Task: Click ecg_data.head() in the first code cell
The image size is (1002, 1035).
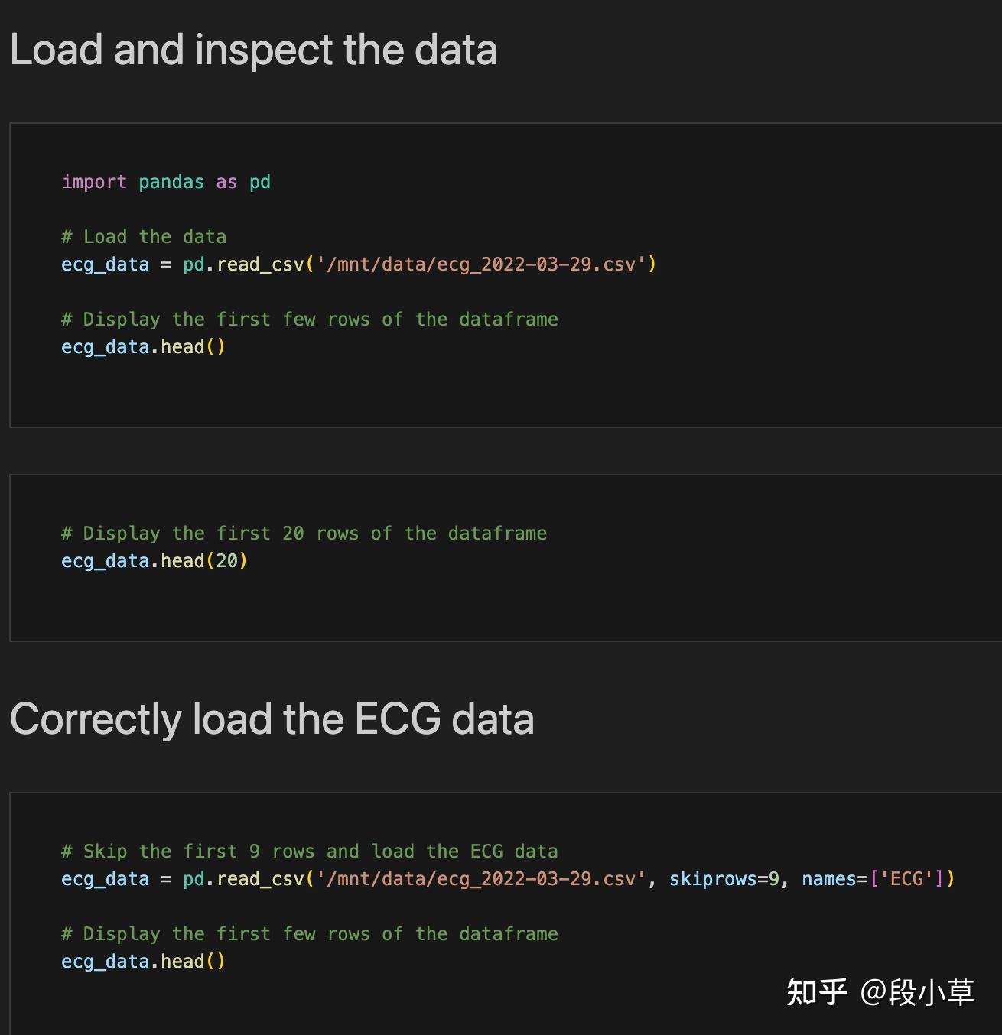Action: tap(144, 347)
